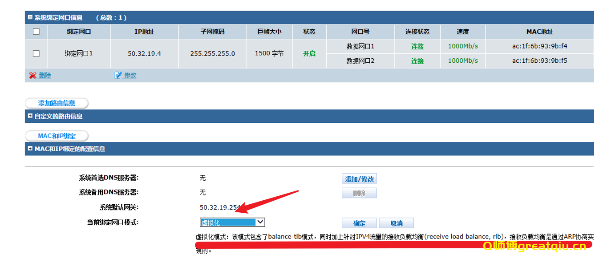Check the 绑定网口1 row checkbox
This screenshot has height=259, width=595.
click(x=36, y=53)
